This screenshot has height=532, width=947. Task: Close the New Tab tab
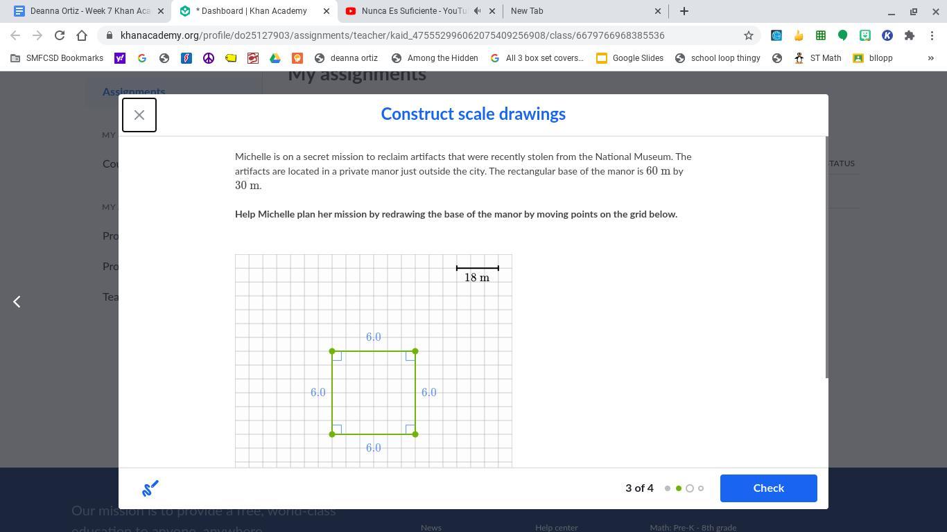tap(658, 11)
